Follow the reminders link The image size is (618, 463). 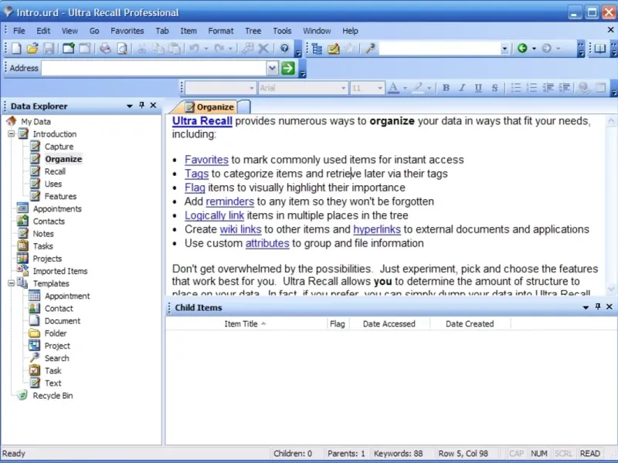[x=229, y=201]
